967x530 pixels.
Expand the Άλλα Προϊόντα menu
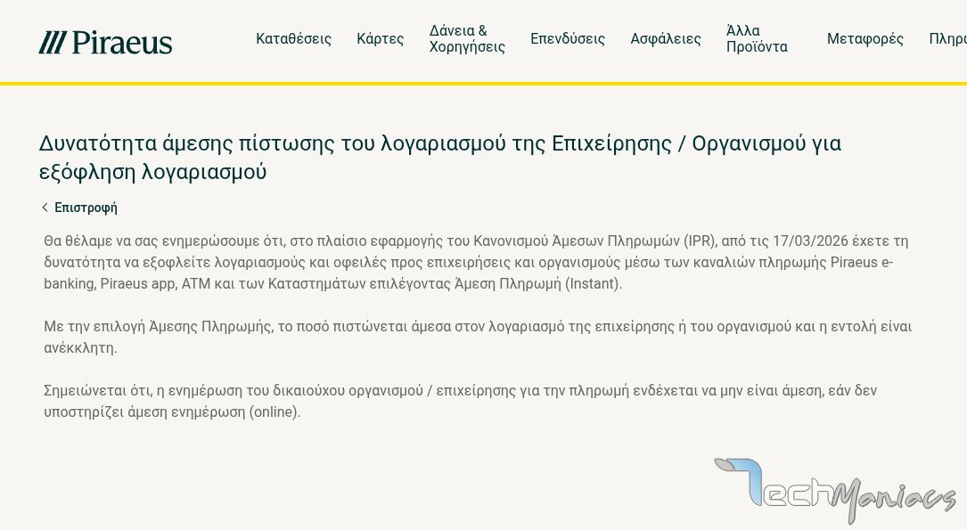pyautogui.click(x=757, y=39)
